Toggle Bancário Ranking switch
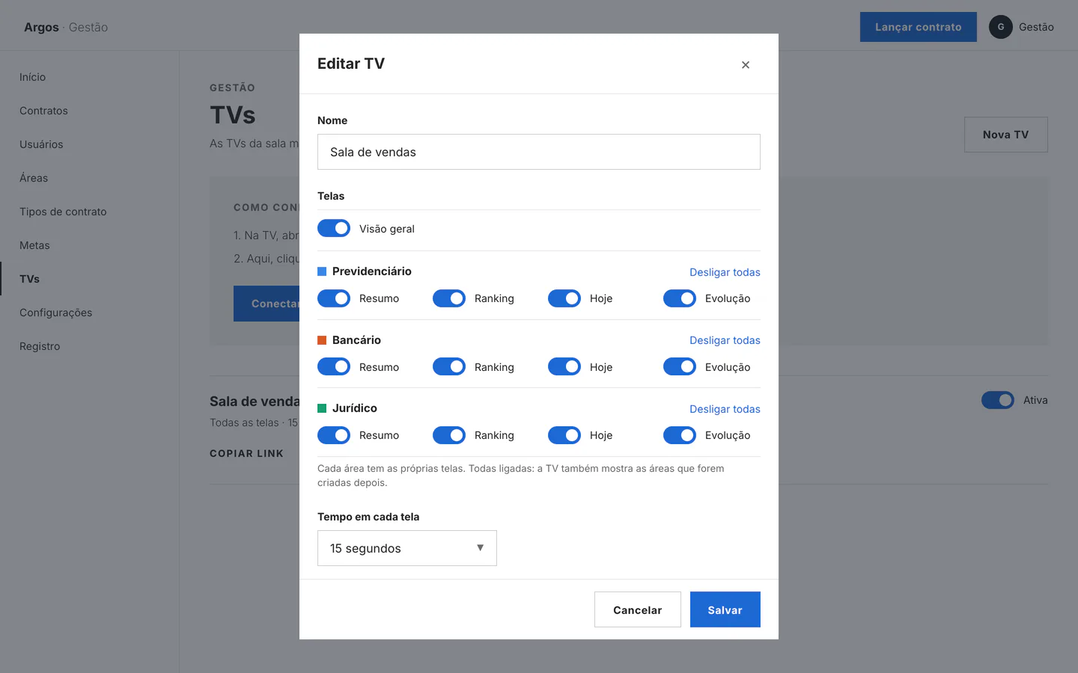The height and width of the screenshot is (673, 1078). click(x=449, y=366)
